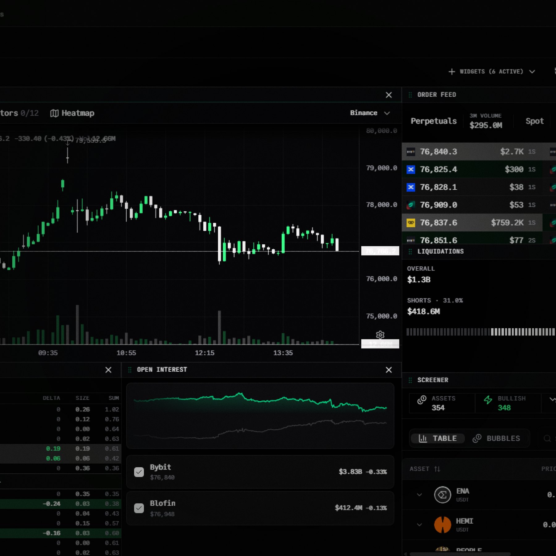
Task: Click the plus icon to add widgets
Action: (x=452, y=71)
